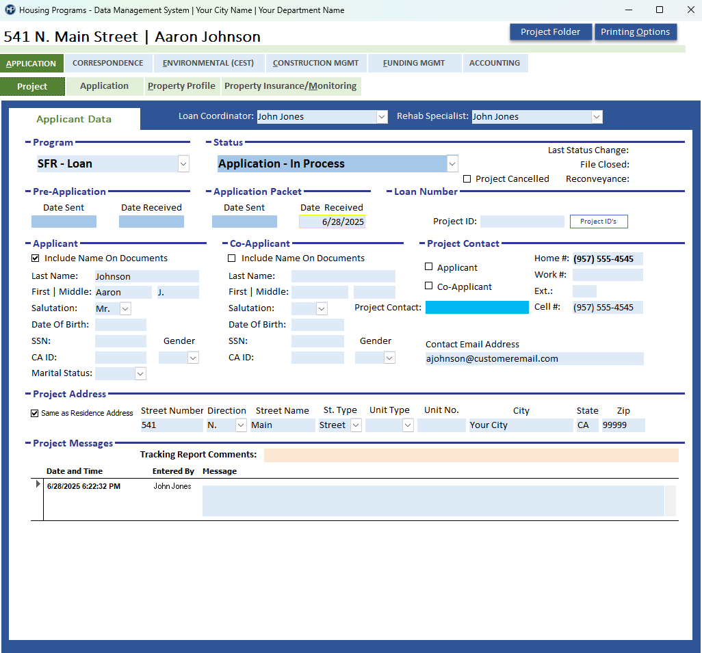
Task: Open the Rehab Specialist dropdown
Action: [x=597, y=117]
